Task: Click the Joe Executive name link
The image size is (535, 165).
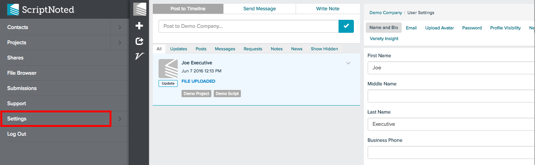Action: (x=197, y=63)
